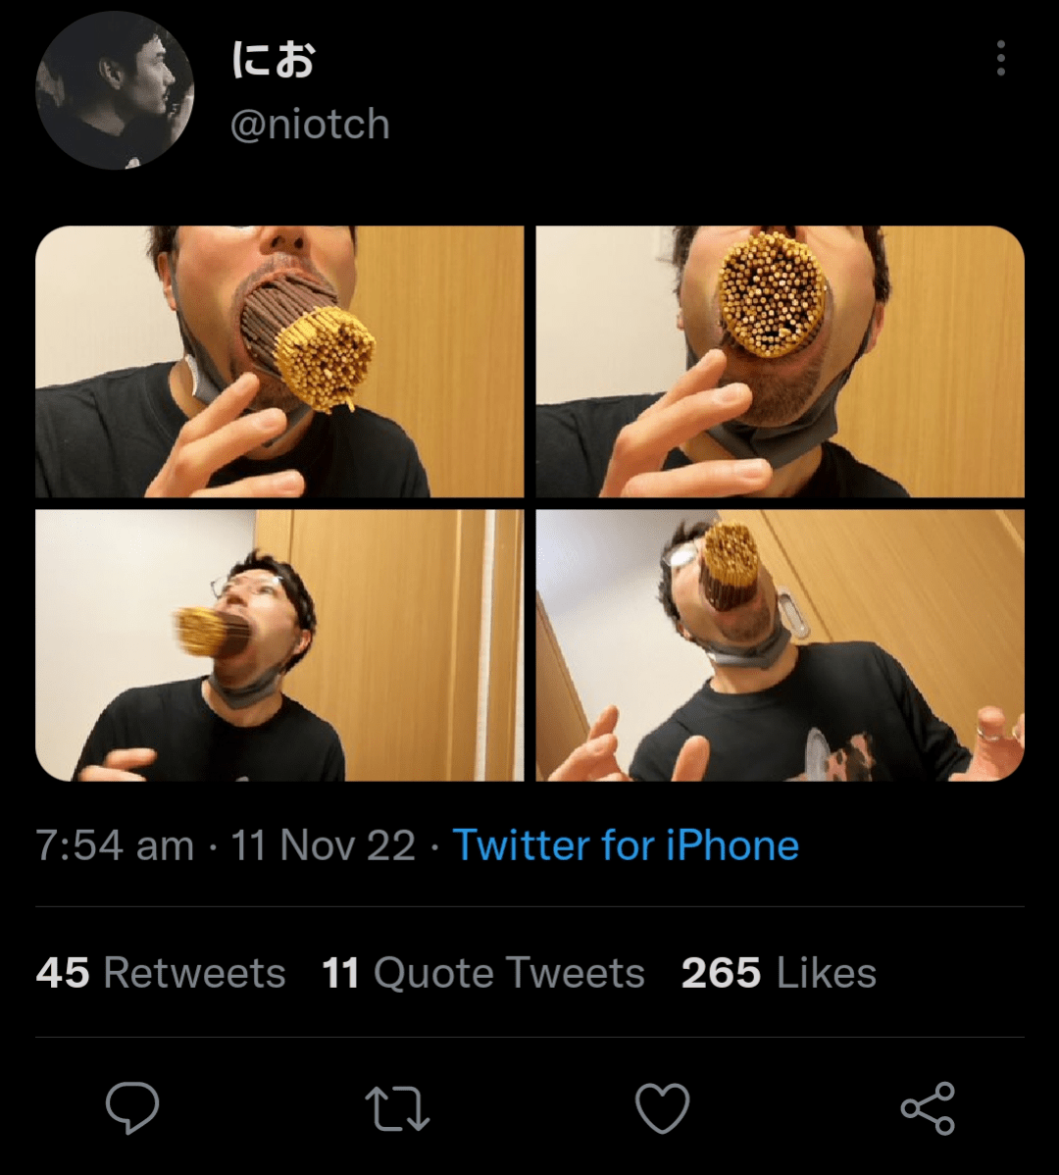View the Retweets list

(194, 973)
